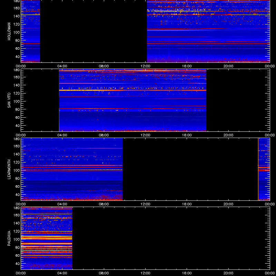Click the 60 frequency tick on Learmonth axis
This screenshot has height=276, width=276.
(18, 187)
